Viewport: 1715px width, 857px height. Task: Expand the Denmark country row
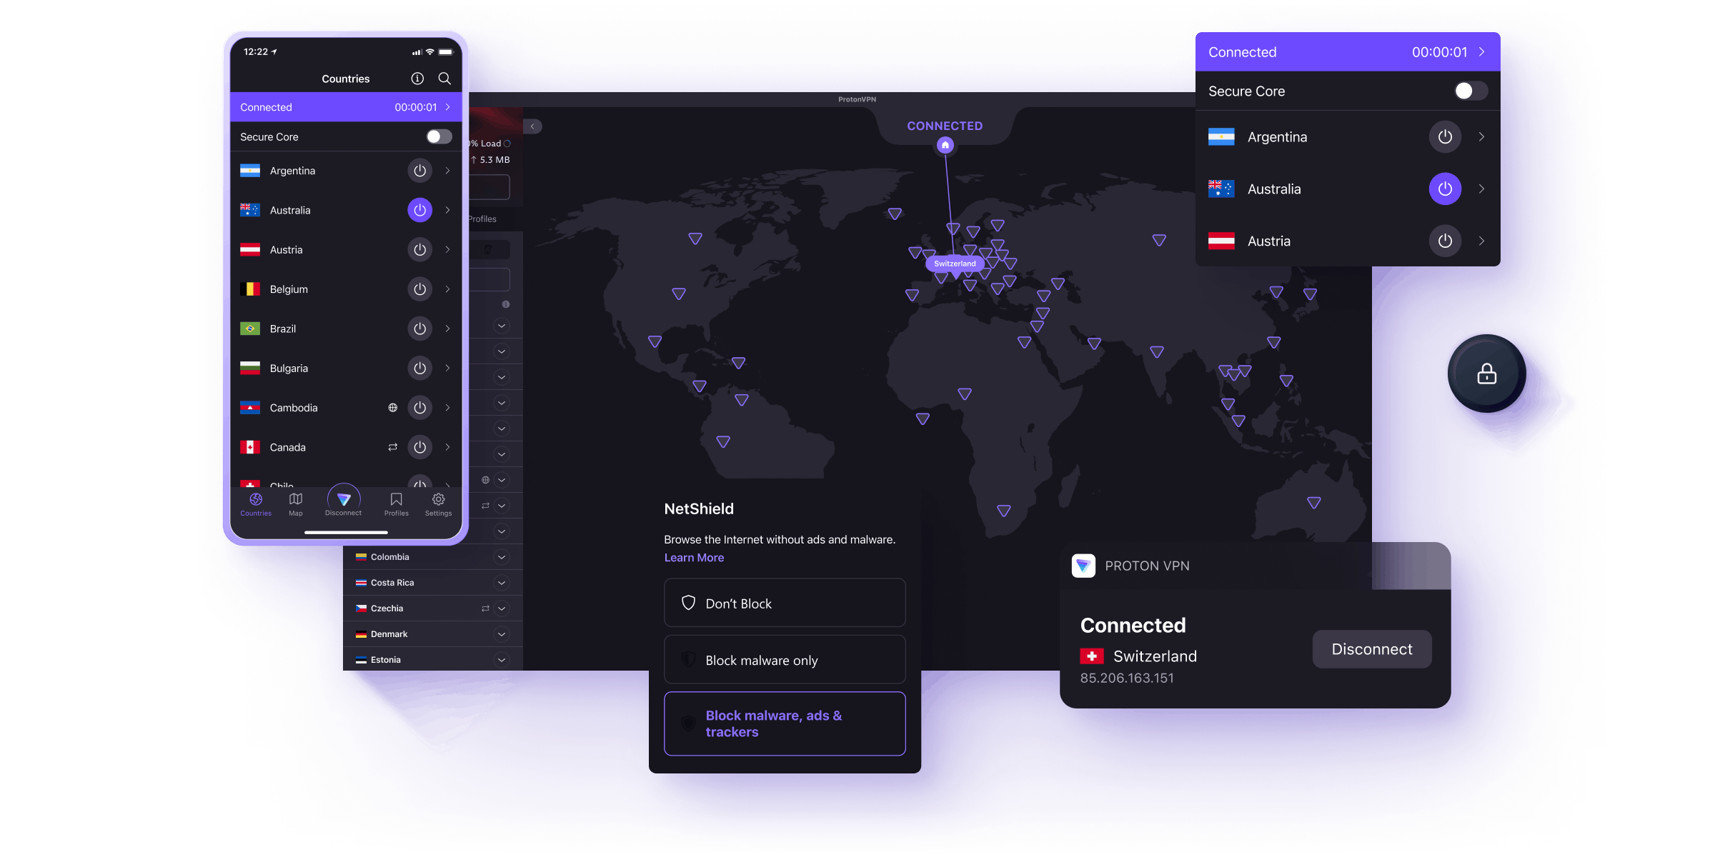tap(502, 634)
